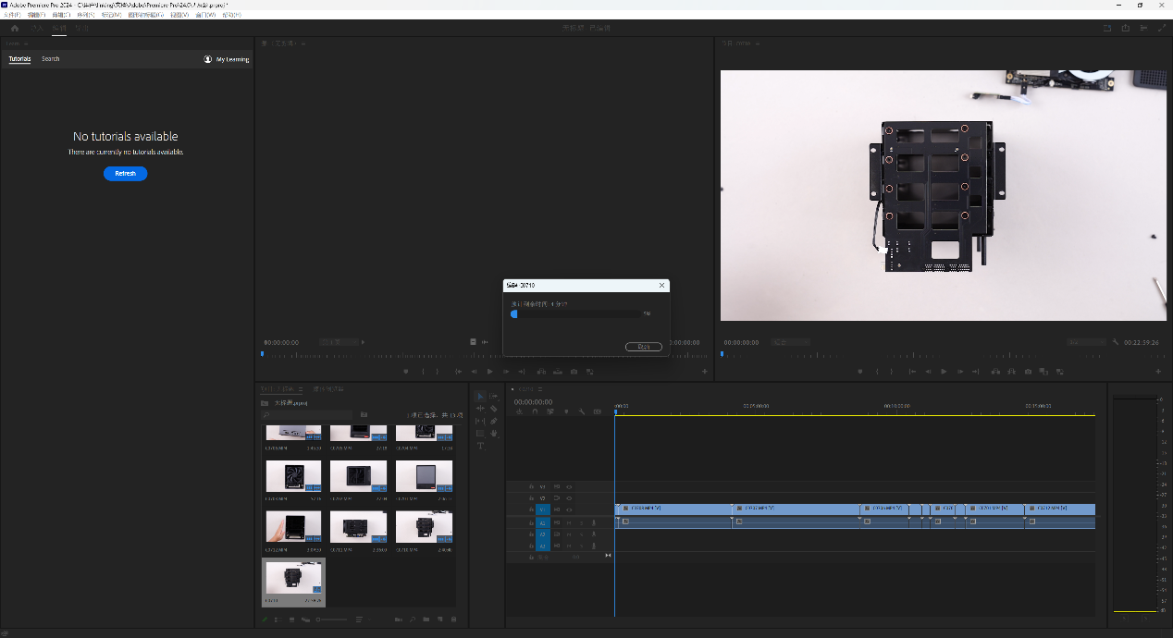Select the Razor tool
Image resolution: width=1173 pixels, height=638 pixels.
coord(493,409)
